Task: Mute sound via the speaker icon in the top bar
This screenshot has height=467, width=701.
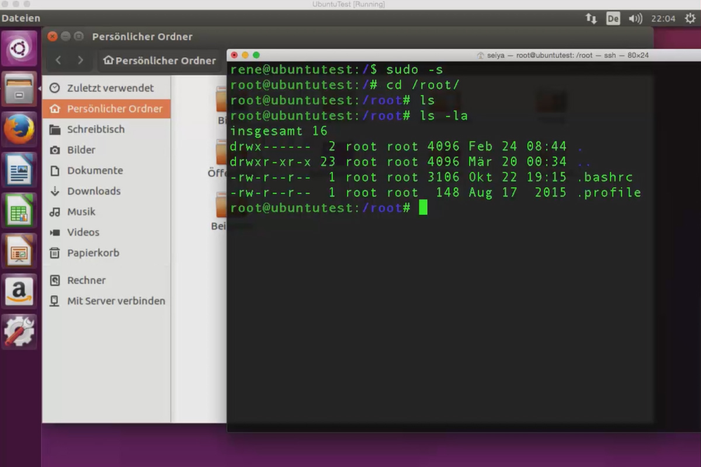Action: coord(635,18)
